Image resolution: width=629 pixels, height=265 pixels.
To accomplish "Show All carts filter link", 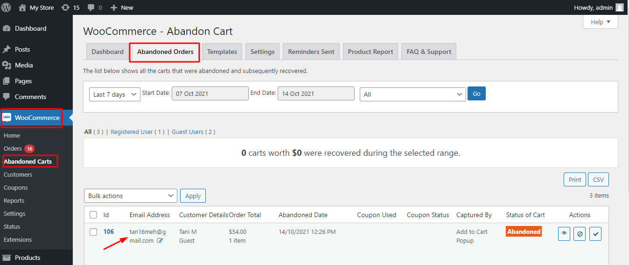I will tap(94, 132).
